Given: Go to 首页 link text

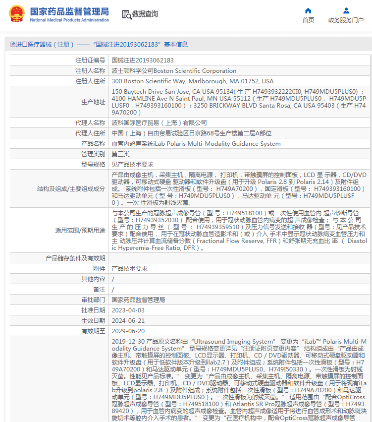Looking at the screenshot, I should coord(308,20).
